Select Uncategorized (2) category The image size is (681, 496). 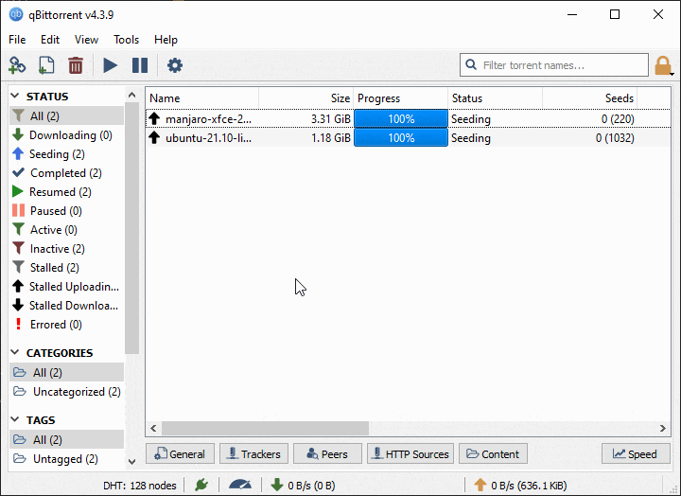pyautogui.click(x=66, y=392)
